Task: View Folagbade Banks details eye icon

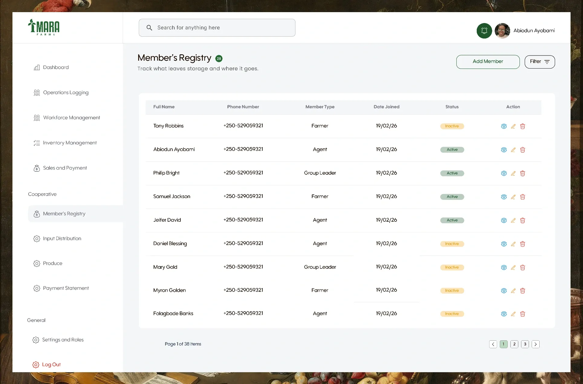Action: (504, 314)
